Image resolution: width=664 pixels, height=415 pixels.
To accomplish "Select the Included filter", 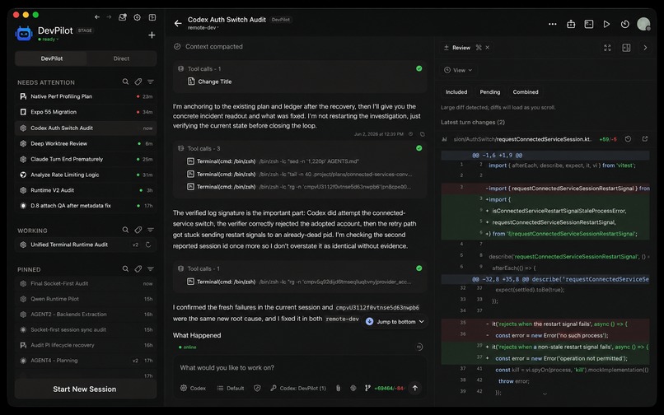I will (456, 92).
